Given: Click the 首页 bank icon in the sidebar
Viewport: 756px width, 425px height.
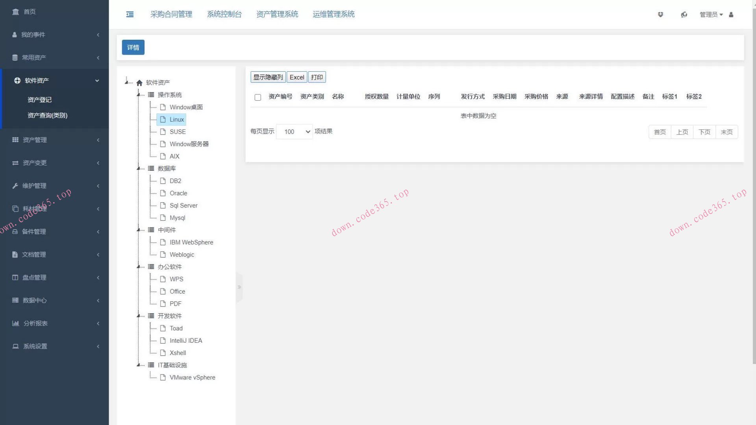Looking at the screenshot, I should [15, 12].
